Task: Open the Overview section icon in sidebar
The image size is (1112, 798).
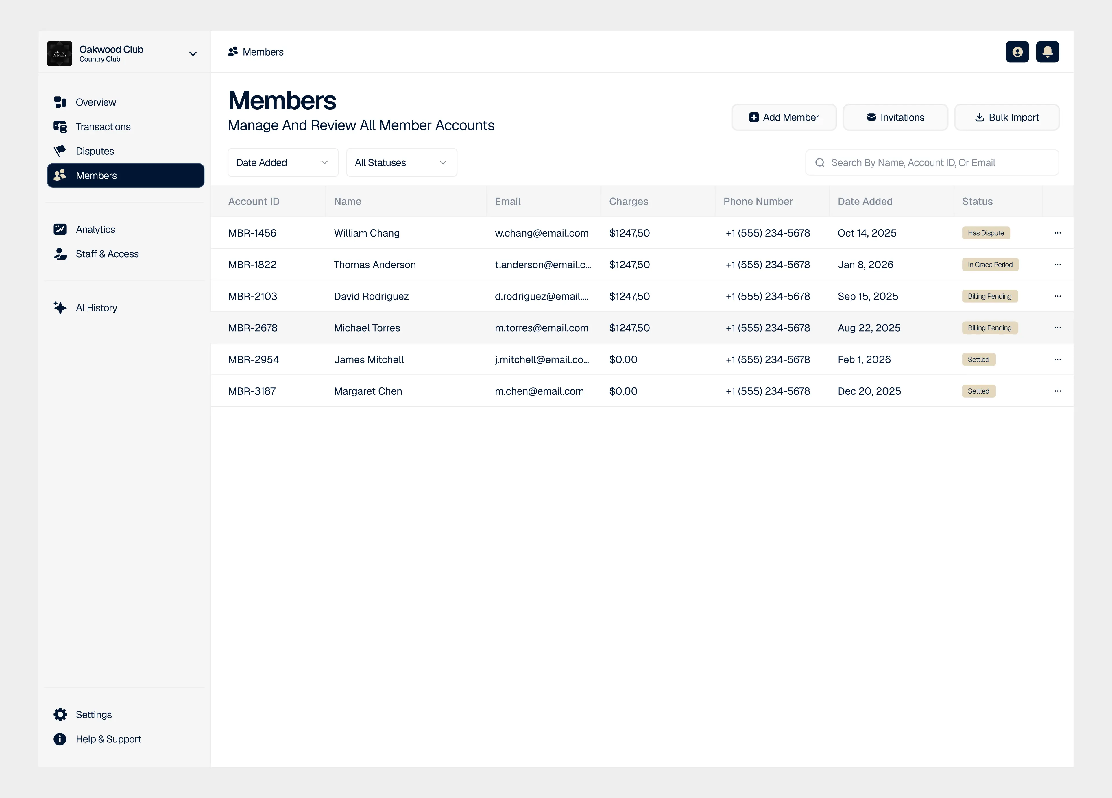Action: pyautogui.click(x=60, y=102)
